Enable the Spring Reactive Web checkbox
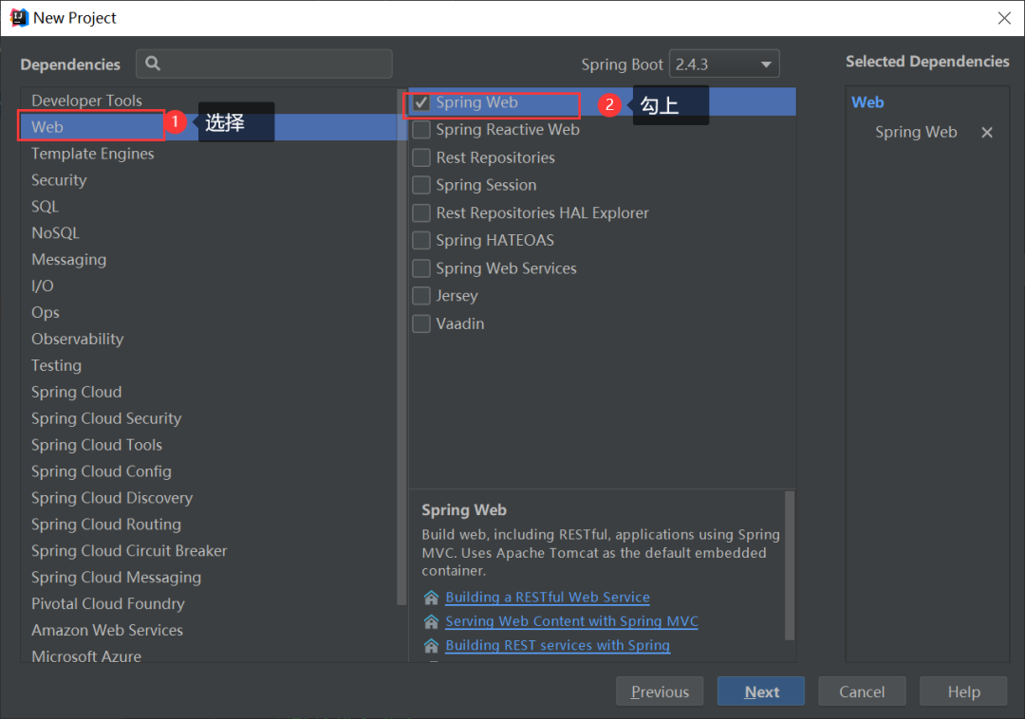This screenshot has width=1025, height=719. tap(421, 130)
